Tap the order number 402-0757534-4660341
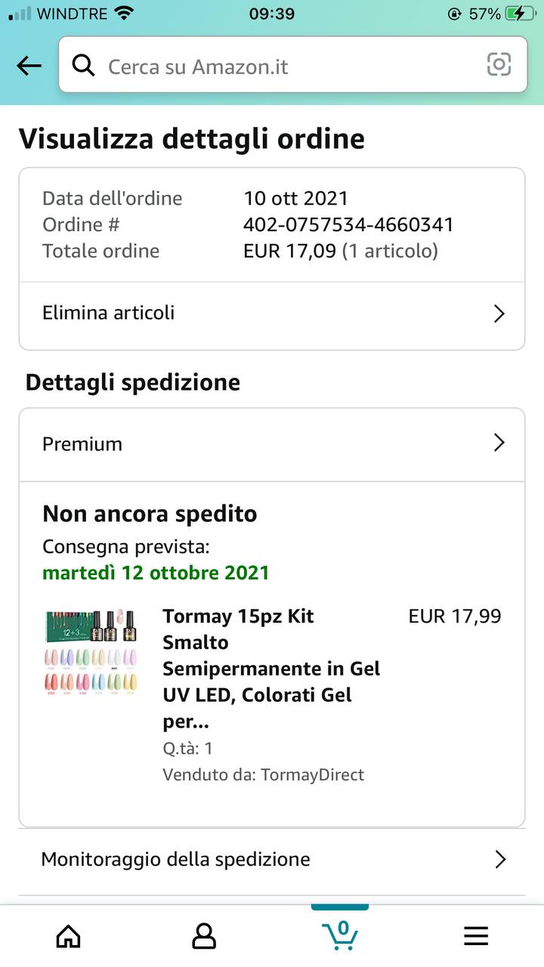Viewport: 544px width, 967px height. pyautogui.click(x=348, y=224)
